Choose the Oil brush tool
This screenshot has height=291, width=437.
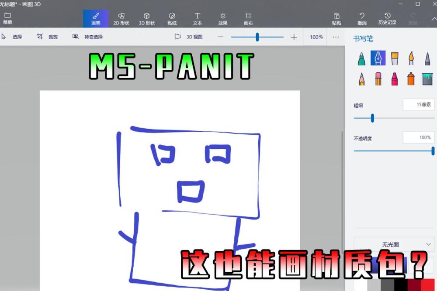click(395, 58)
